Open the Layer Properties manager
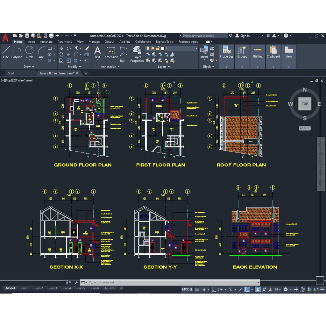This screenshot has height=326, width=326. pyautogui.click(x=137, y=54)
